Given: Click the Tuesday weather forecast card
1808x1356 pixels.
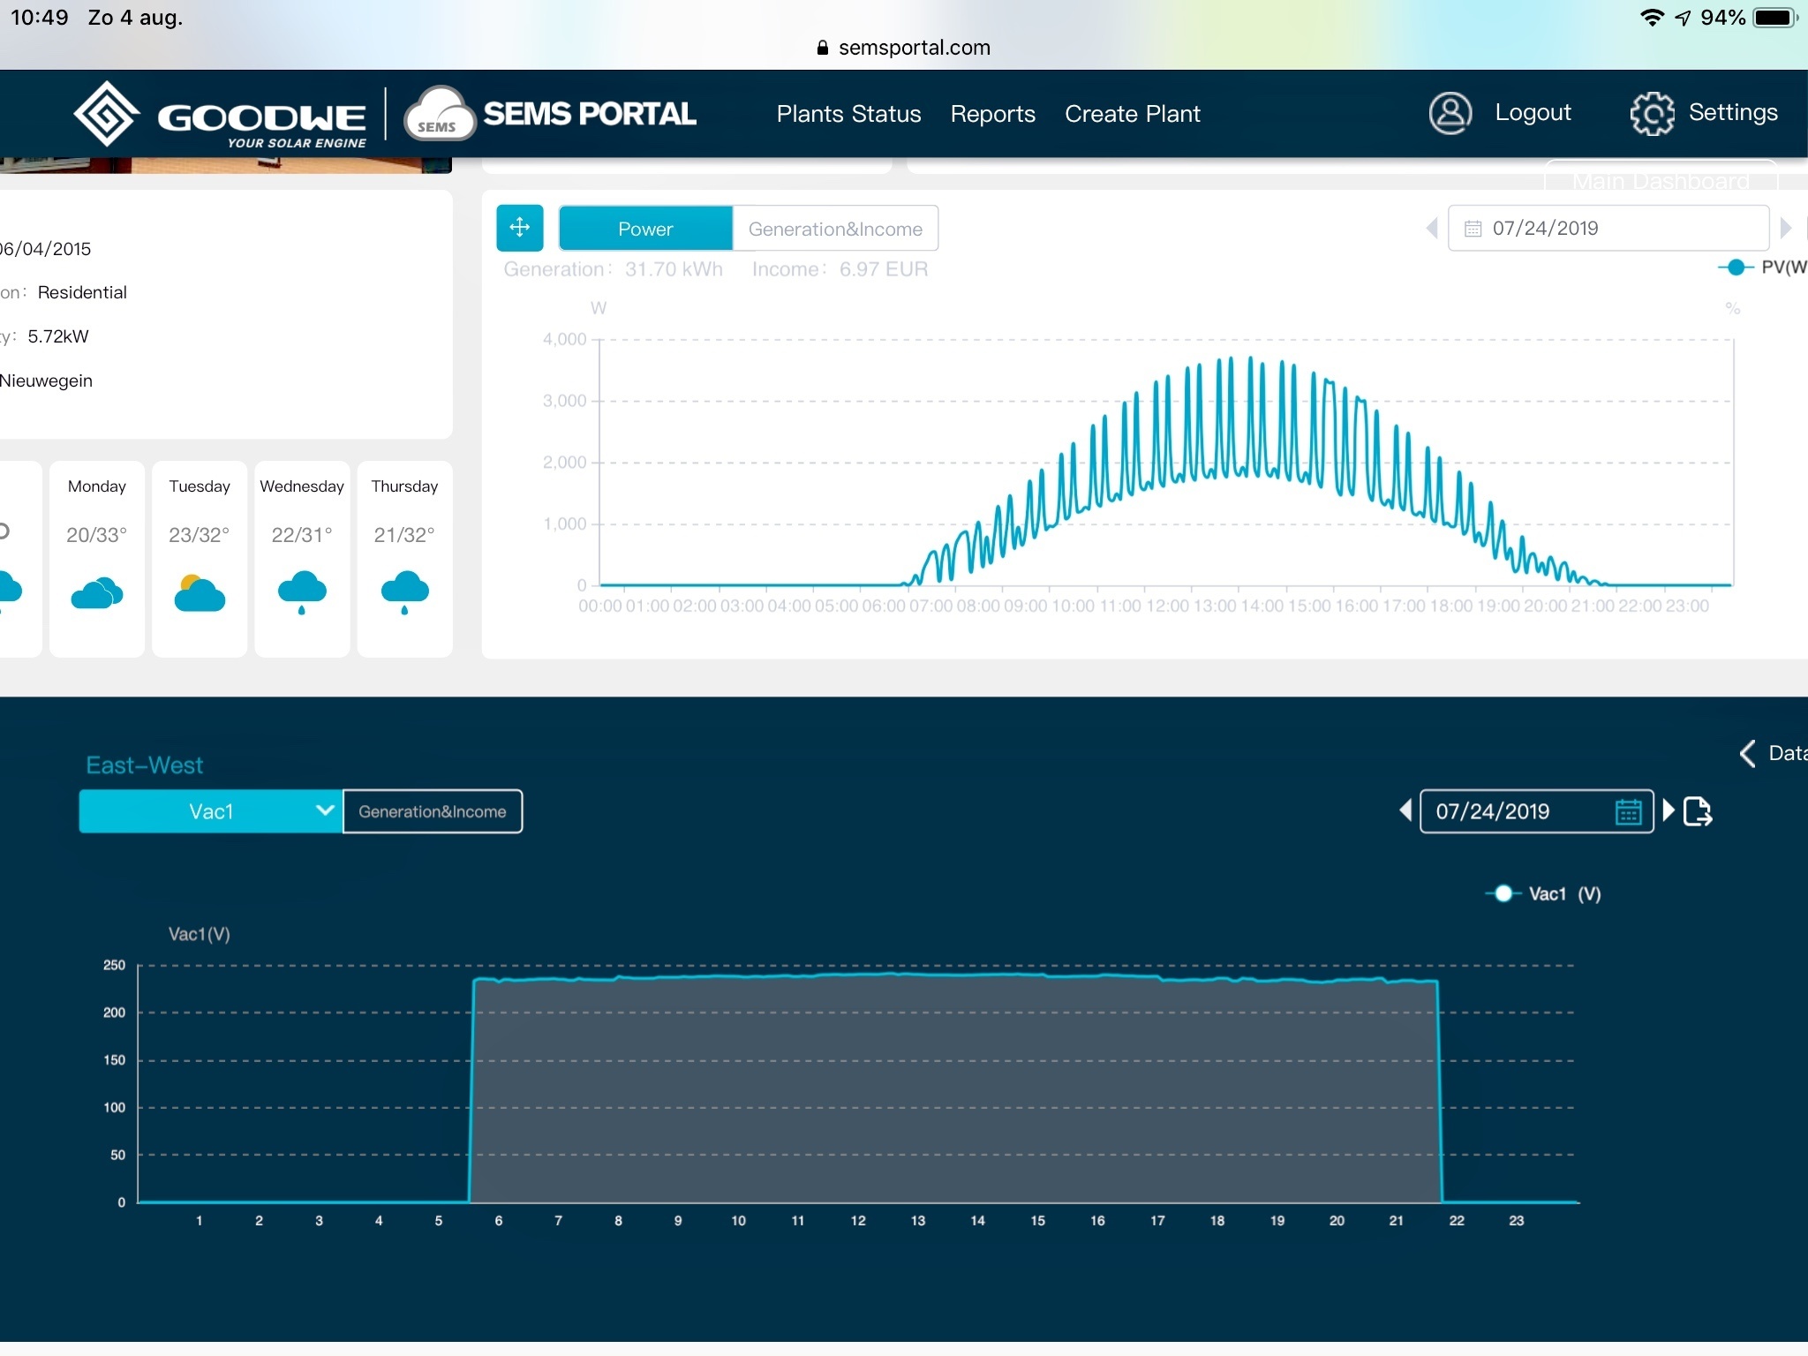Looking at the screenshot, I should [x=200, y=558].
